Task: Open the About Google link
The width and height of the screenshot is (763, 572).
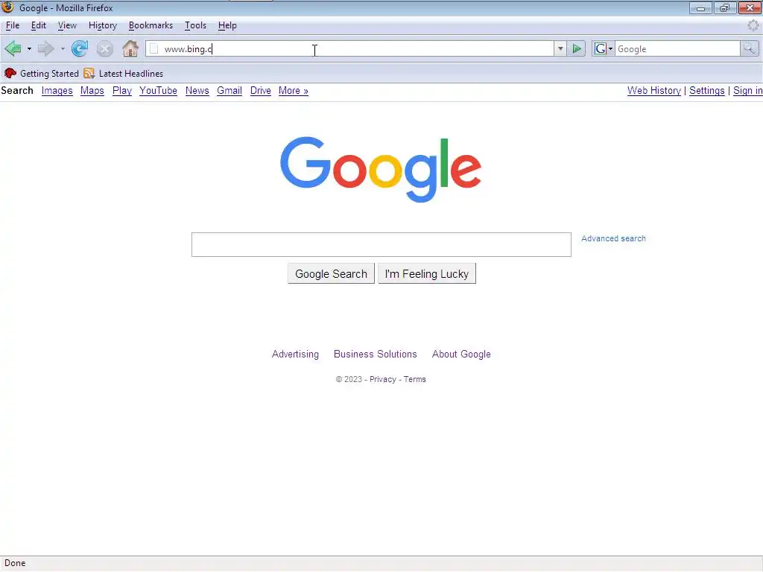Action: 461,354
